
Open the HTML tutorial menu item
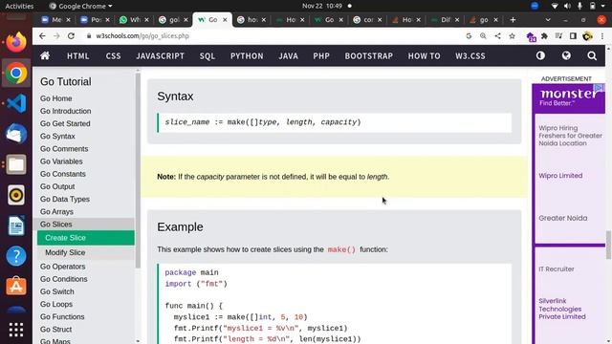[78, 55]
